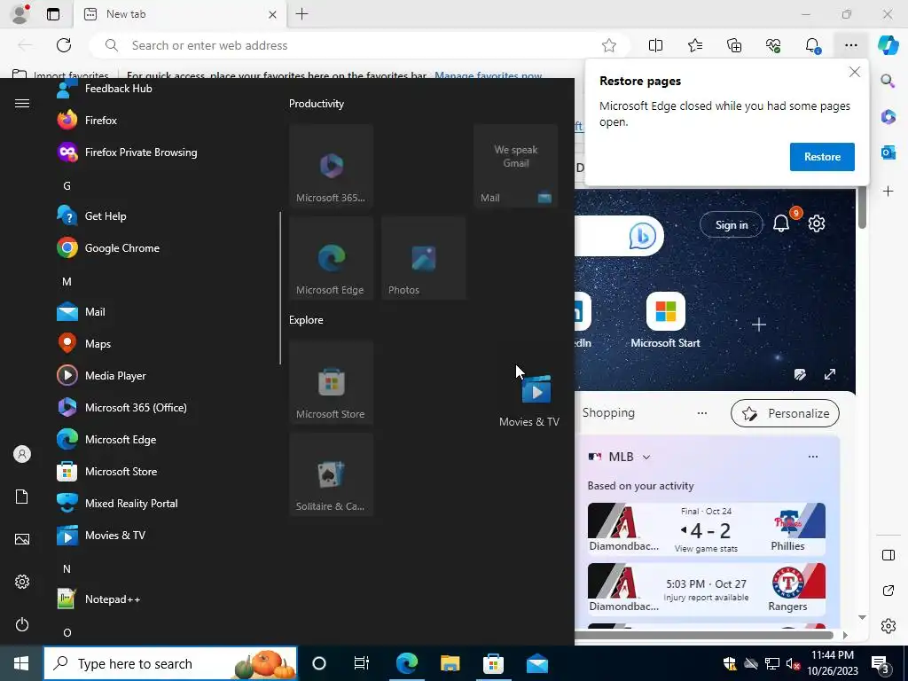This screenshot has width=908, height=681.
Task: Open the Microsoft Store tile under Explore
Action: coord(332,382)
